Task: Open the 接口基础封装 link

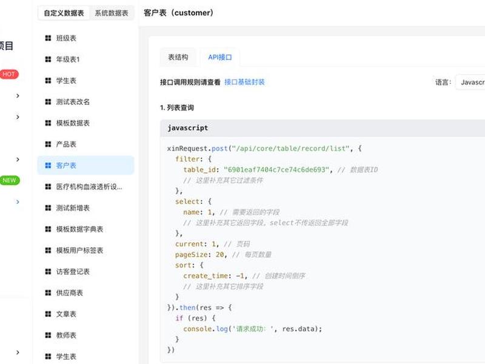Action: coord(244,82)
